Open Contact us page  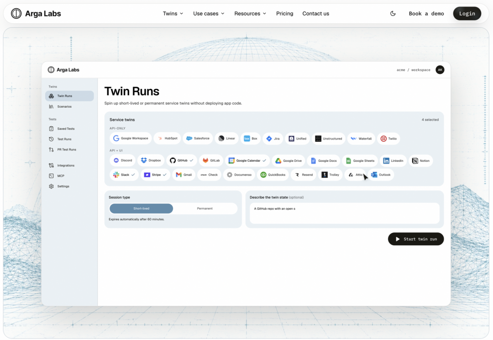tap(316, 14)
